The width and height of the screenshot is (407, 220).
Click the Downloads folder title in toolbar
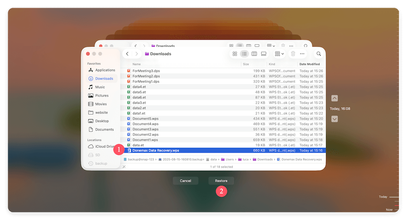(158, 54)
